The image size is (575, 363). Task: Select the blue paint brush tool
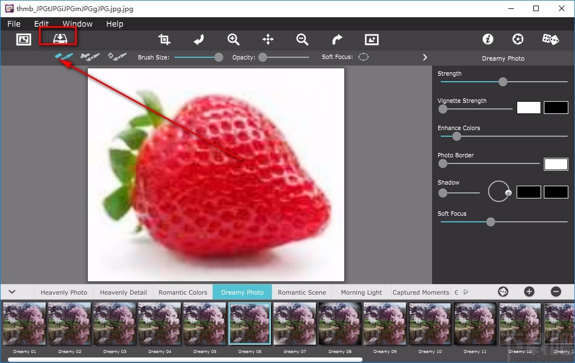(x=63, y=57)
